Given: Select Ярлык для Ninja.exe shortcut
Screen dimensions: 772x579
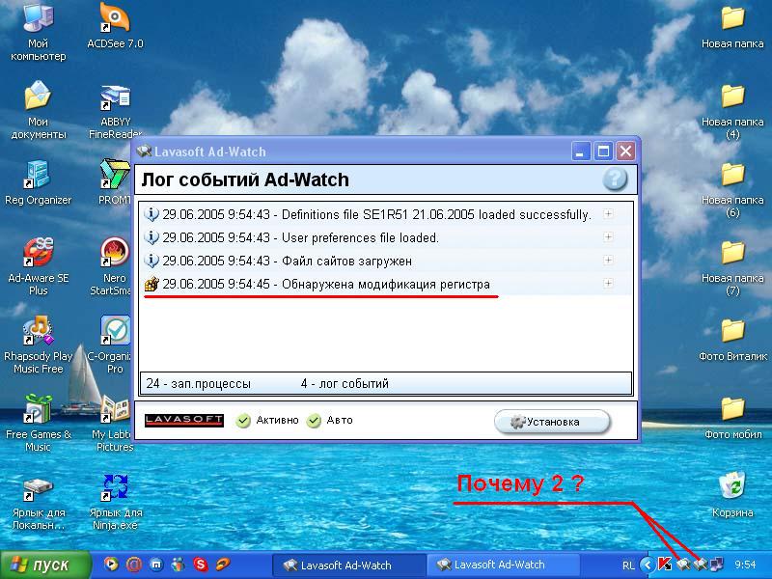Looking at the screenshot, I should pos(115,502).
